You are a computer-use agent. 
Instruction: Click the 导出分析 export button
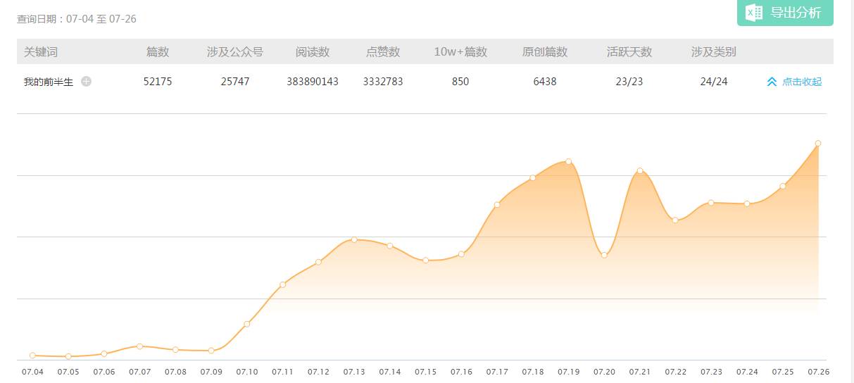785,13
